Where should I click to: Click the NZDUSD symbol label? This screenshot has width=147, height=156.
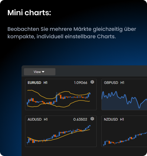[111, 120]
